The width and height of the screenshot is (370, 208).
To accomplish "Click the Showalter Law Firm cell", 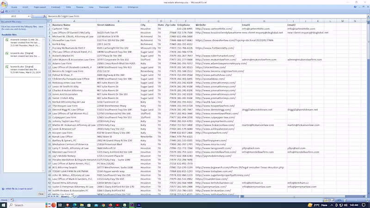I will pos(74,40).
